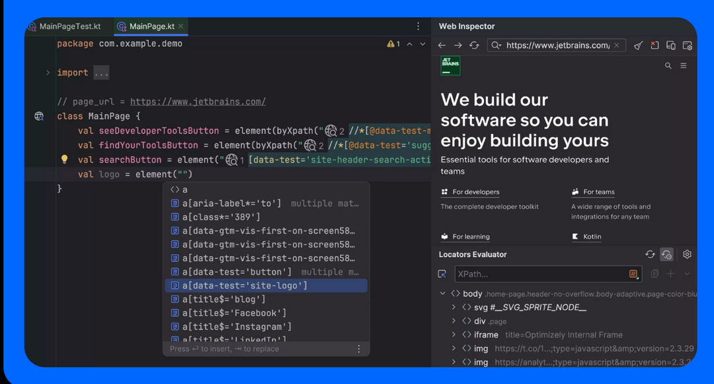
Task: Open the page_url jetbrains.com link in comment
Action: click(x=198, y=102)
